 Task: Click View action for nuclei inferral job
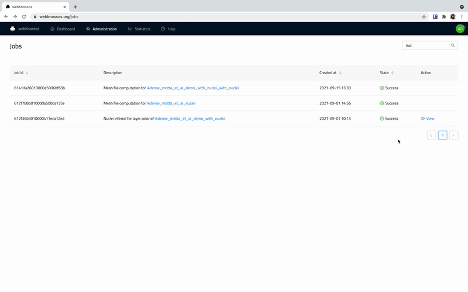click(x=428, y=119)
